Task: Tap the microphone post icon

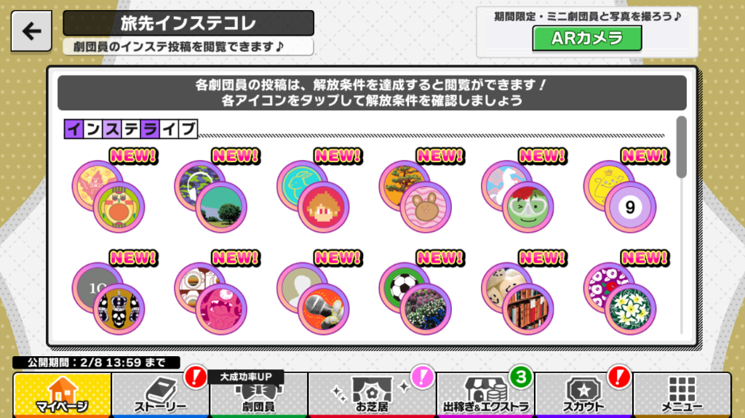Action: (324, 309)
